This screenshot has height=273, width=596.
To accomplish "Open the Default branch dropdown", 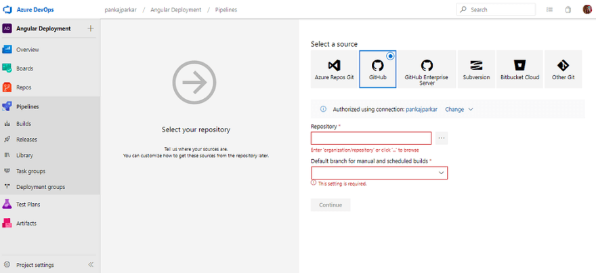I will [x=379, y=173].
